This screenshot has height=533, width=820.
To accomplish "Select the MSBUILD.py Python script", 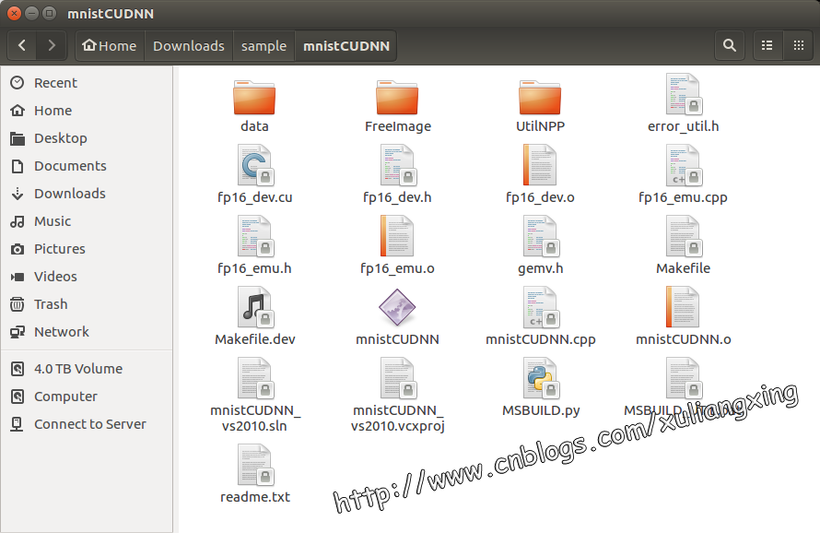I will [540, 378].
